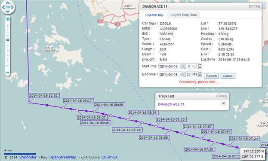The image size is (268, 161).
Task: Remove DRAGON ACE 11 from Track List
Action: (223, 103)
